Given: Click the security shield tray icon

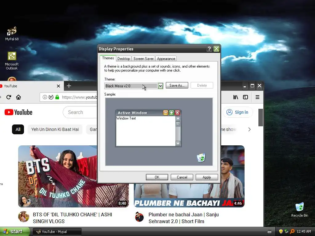Looking at the screenshot, I should point(281,231).
